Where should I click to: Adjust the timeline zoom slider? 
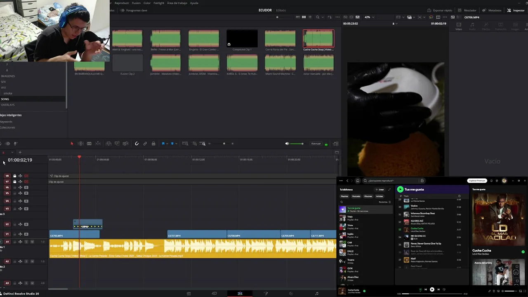tap(224, 144)
